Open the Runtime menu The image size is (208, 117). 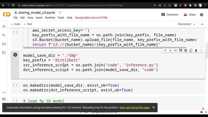click(50, 18)
